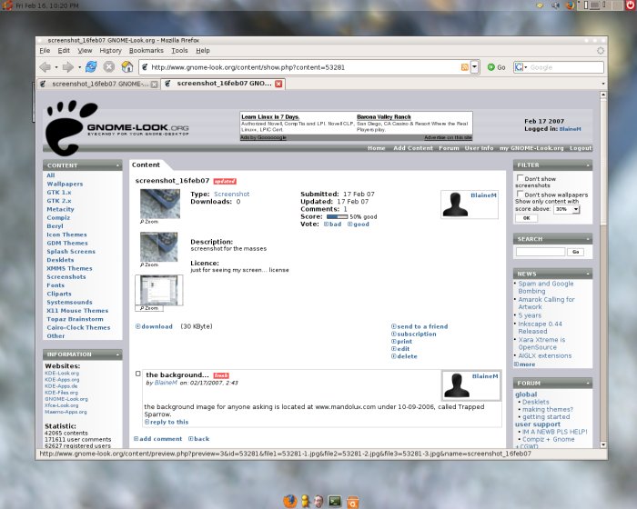This screenshot has height=509, width=637.
Task: Click the 50% good score bar
Action: point(338,216)
